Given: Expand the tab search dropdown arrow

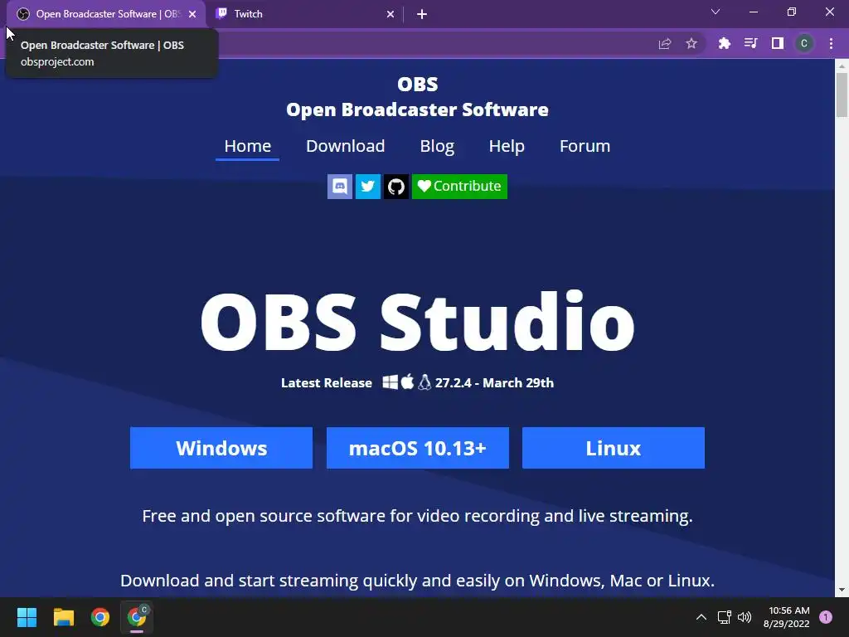Looking at the screenshot, I should (x=716, y=12).
